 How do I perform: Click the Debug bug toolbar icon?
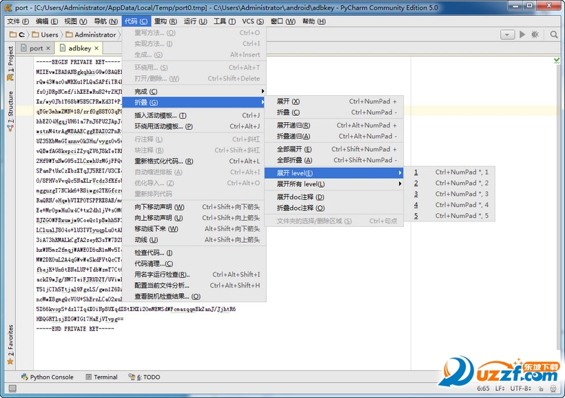(x=535, y=34)
